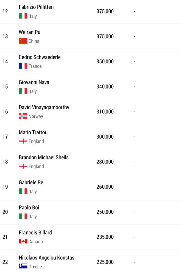Select player Weiran Pu
This screenshot has height=274, width=181.
click(30, 32)
